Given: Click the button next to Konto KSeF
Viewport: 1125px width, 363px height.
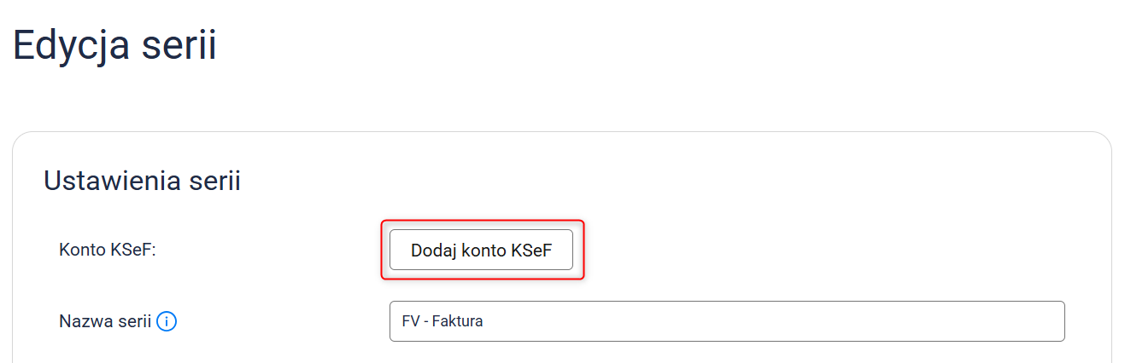Looking at the screenshot, I should 481,250.
